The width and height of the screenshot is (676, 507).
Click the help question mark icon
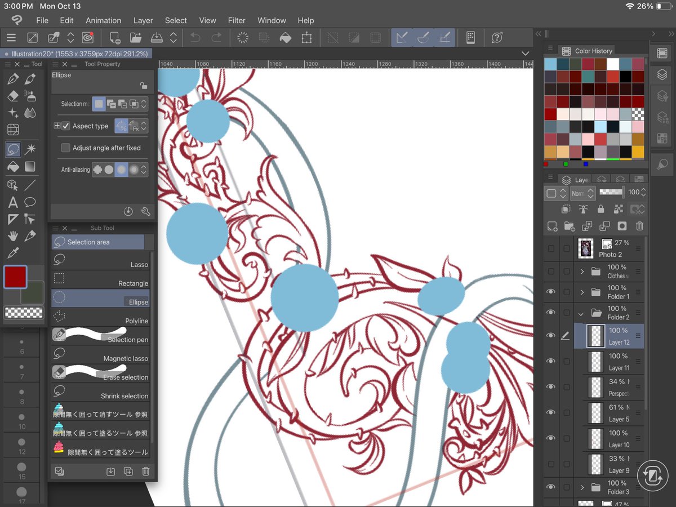coord(497,38)
